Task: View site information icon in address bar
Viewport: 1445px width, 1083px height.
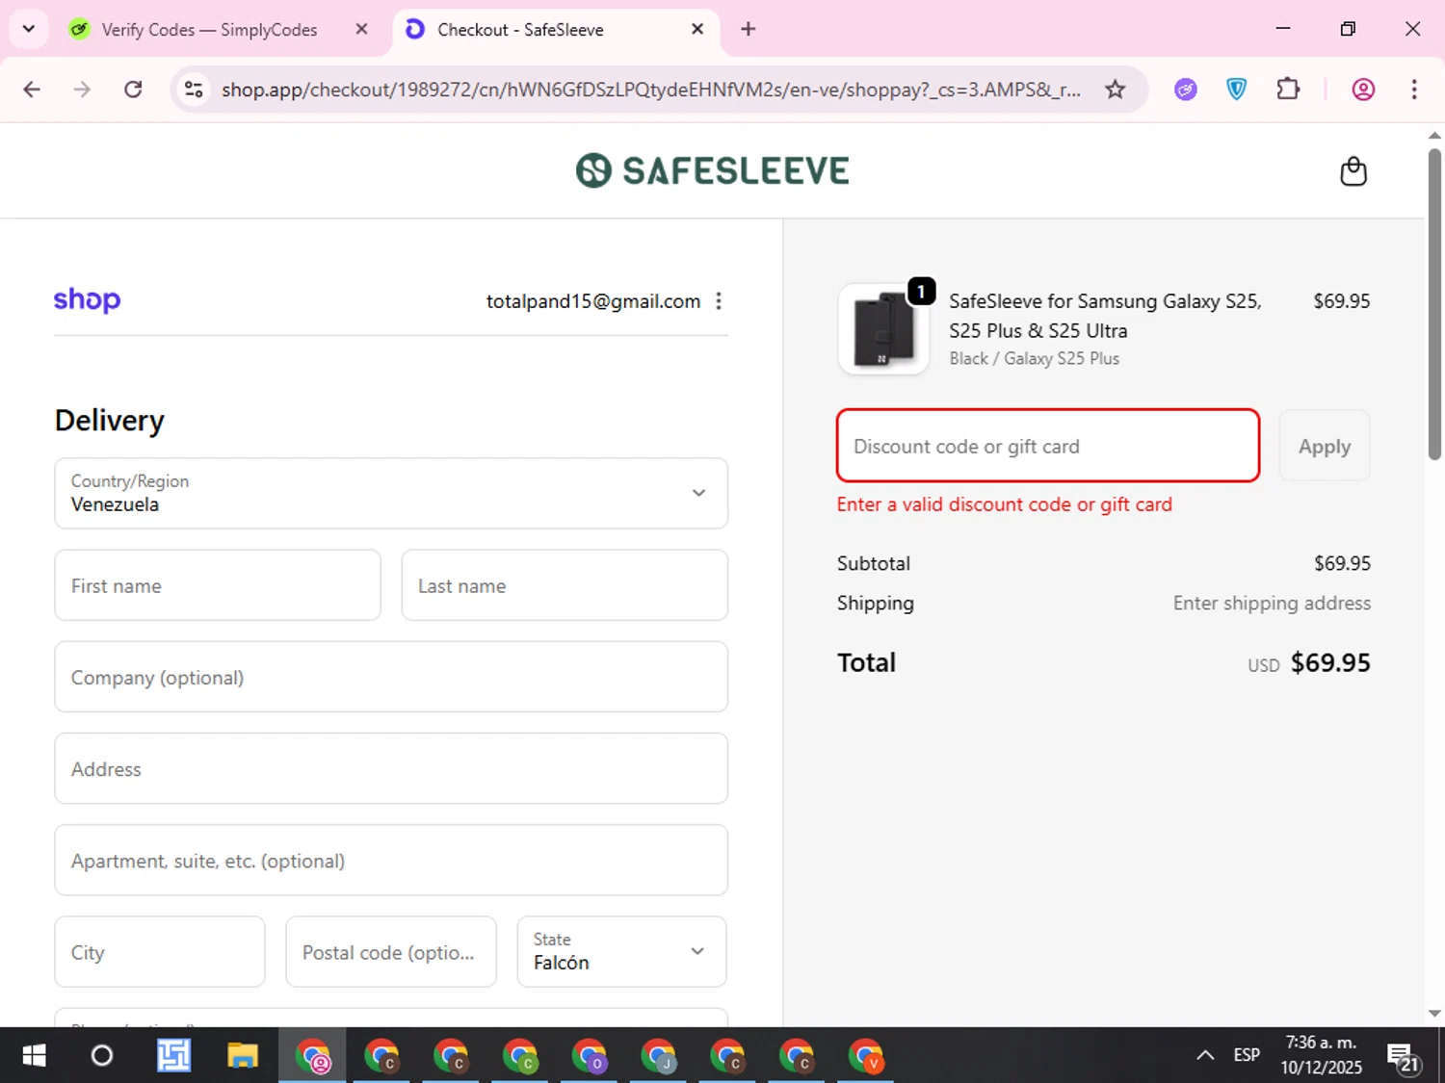Action: click(x=194, y=90)
